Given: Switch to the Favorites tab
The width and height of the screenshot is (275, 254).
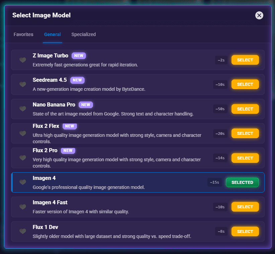Looking at the screenshot, I should tap(23, 34).
